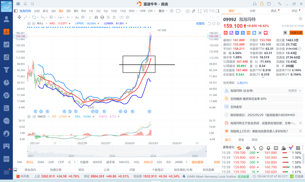Collapse the bottom panel toggle icon

coord(15,170)
